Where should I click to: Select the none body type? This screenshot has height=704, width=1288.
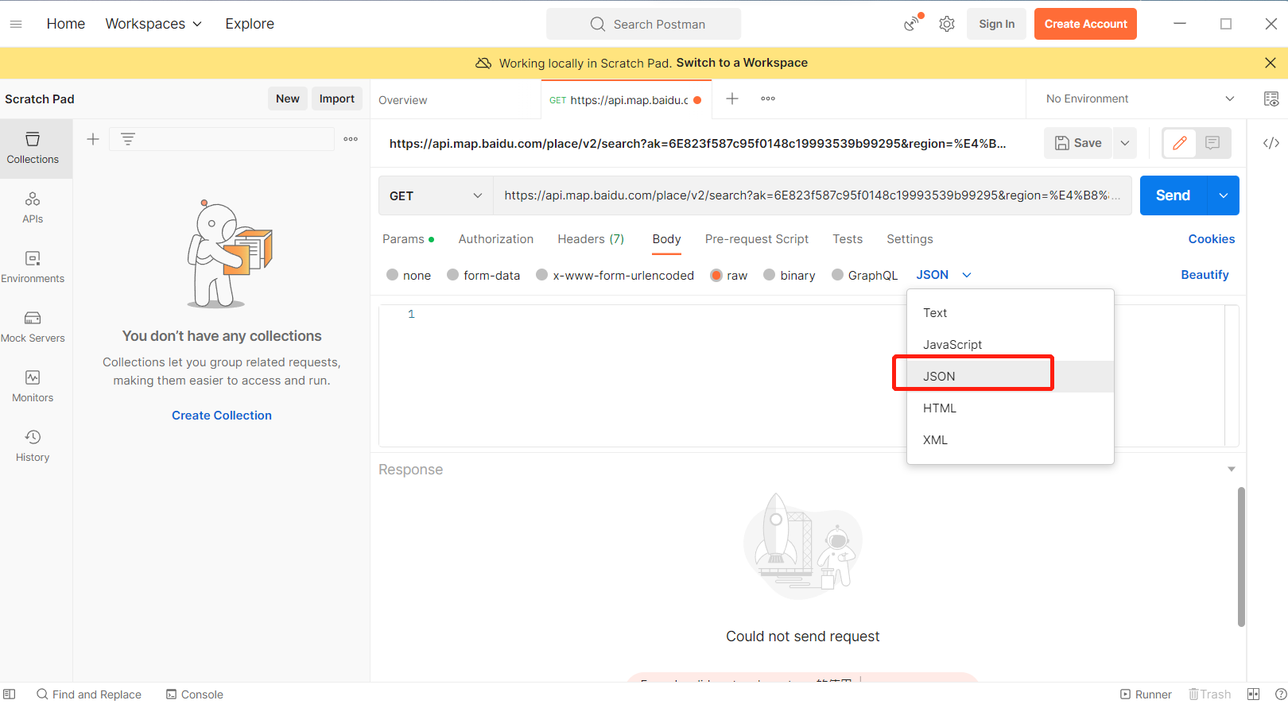pos(409,275)
